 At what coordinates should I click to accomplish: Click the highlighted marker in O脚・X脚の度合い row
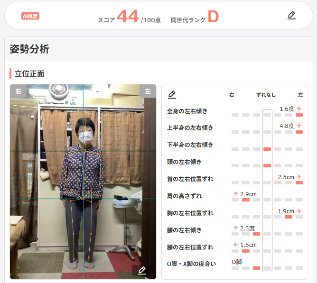[256, 268]
